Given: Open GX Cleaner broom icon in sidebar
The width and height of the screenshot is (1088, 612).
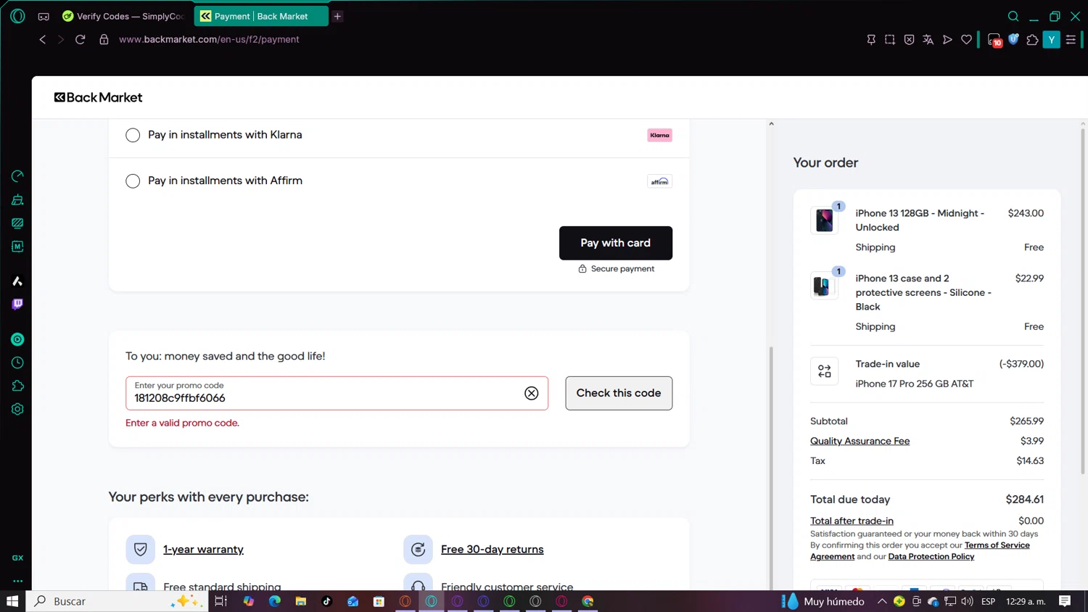Looking at the screenshot, I should click(x=17, y=199).
